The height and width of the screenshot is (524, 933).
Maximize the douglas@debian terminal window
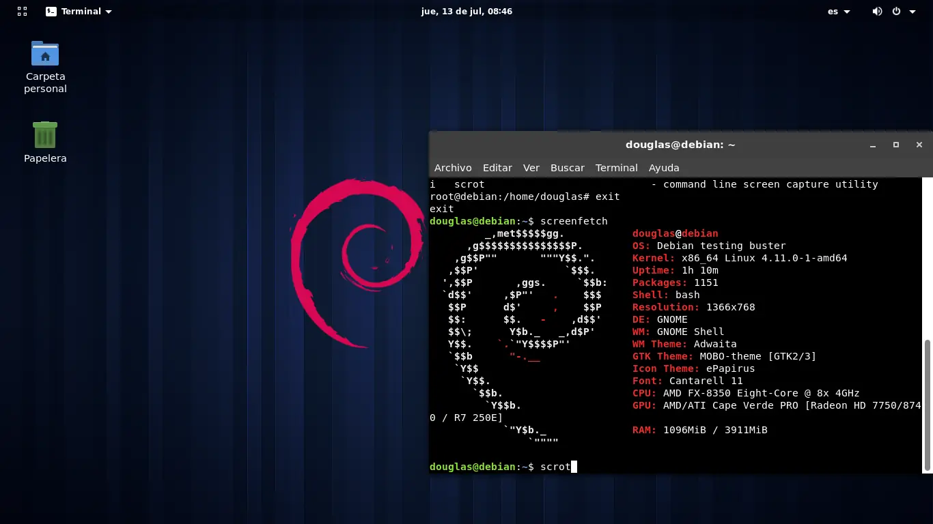(896, 145)
